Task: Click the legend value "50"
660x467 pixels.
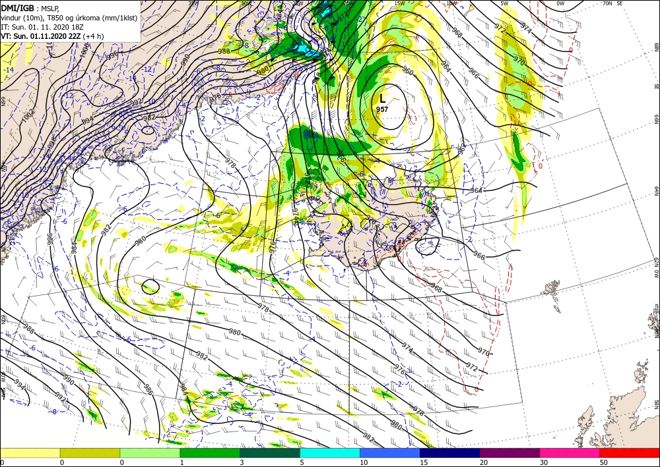Action: pyautogui.click(x=603, y=462)
